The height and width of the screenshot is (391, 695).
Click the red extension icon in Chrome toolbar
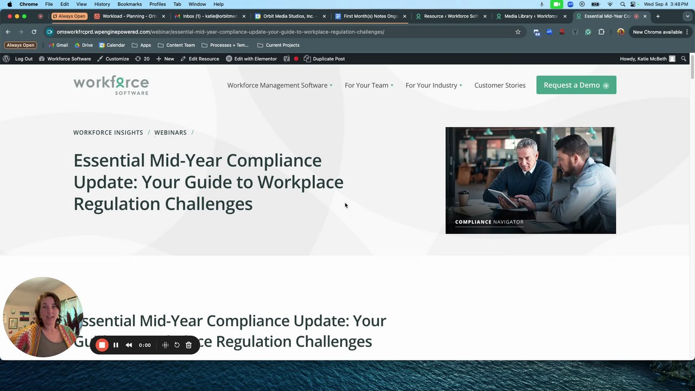pos(562,32)
